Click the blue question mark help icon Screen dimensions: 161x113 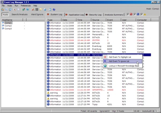pos(54,9)
